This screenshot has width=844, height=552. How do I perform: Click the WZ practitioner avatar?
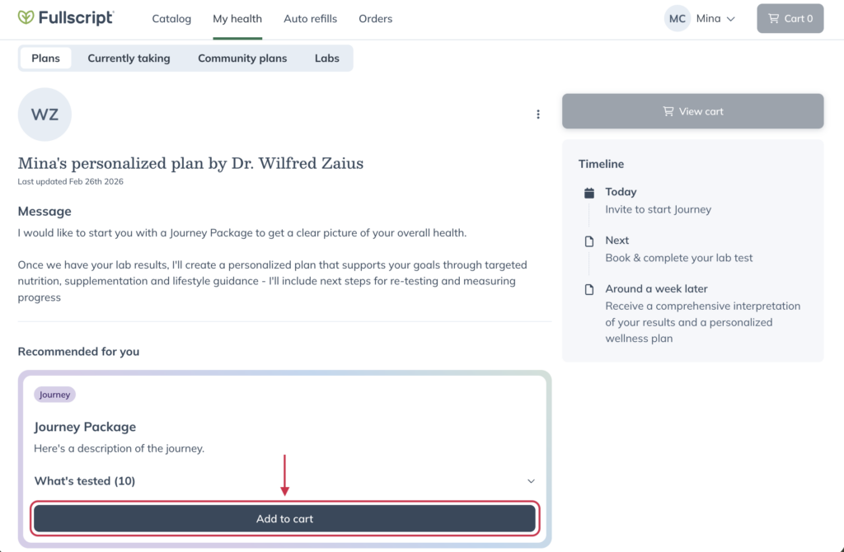point(45,115)
